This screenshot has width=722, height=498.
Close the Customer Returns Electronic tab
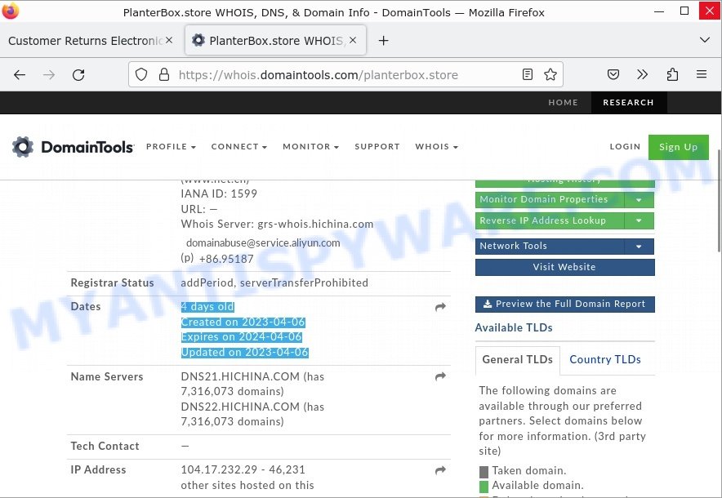pyautogui.click(x=169, y=40)
